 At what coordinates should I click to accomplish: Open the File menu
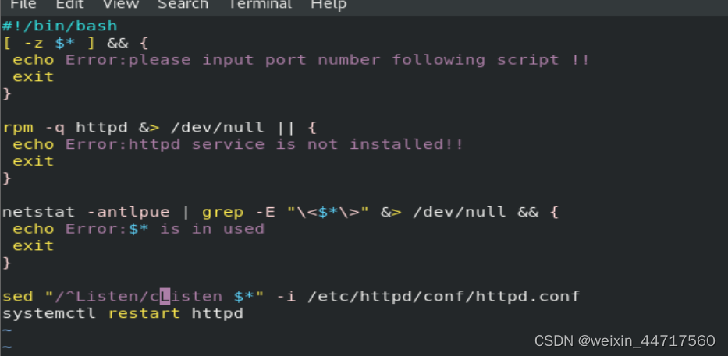click(23, 5)
